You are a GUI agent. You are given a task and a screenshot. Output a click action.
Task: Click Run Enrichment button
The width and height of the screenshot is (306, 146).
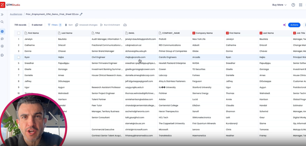(x=110, y=25)
